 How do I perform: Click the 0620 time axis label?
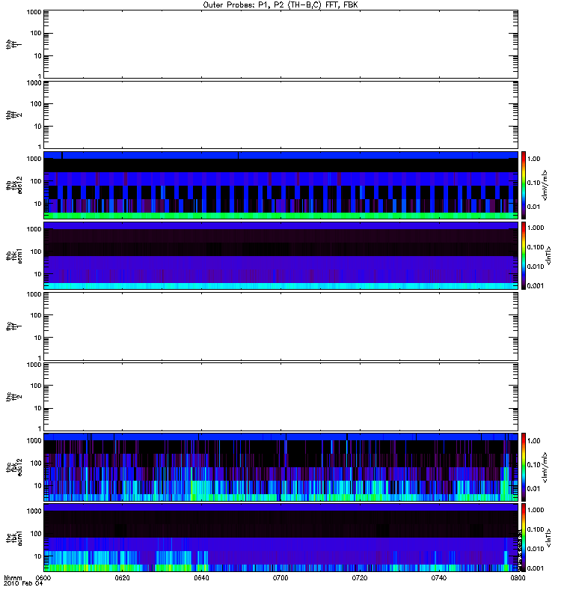click(122, 577)
